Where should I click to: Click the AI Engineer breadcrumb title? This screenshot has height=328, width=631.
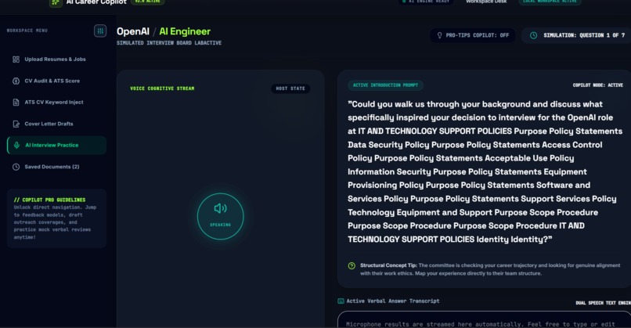click(x=185, y=31)
